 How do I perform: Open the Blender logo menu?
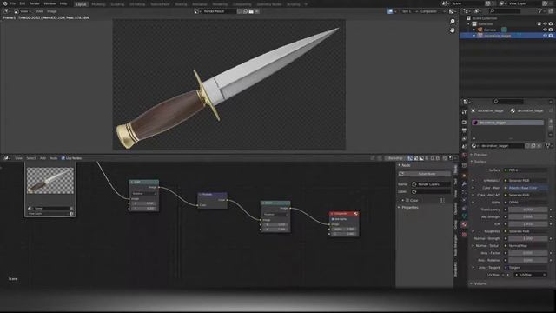5,3
